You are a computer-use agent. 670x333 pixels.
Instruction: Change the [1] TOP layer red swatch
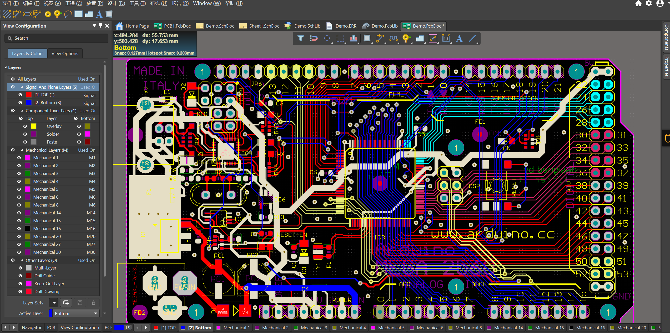(29, 95)
